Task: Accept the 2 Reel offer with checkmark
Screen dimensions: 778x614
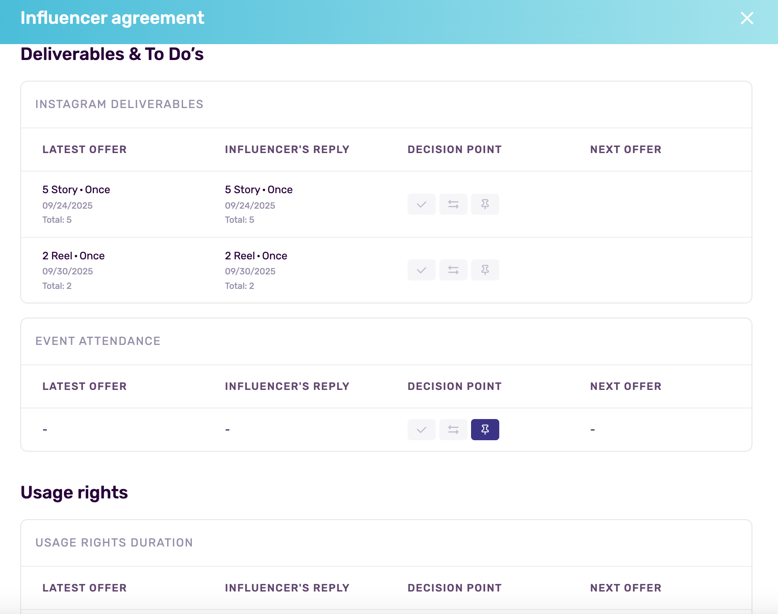Action: (421, 270)
